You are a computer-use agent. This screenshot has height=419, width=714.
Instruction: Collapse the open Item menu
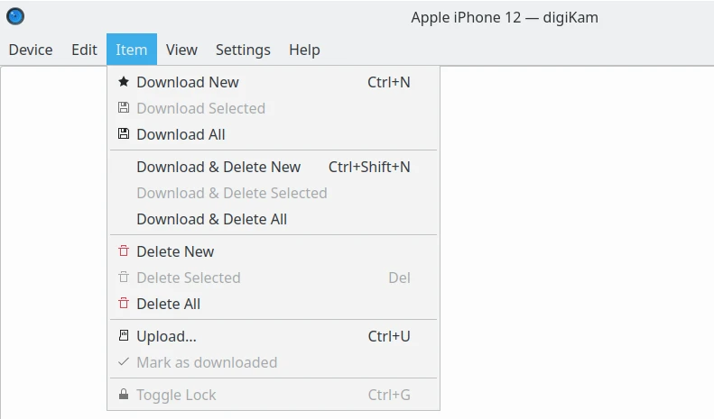tap(131, 50)
